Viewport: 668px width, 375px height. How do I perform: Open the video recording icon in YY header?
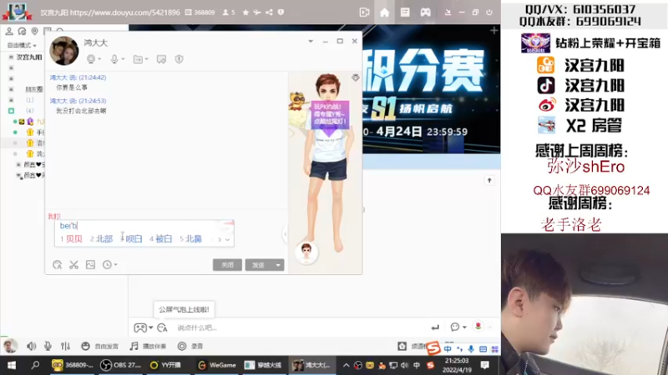pyautogui.click(x=364, y=12)
